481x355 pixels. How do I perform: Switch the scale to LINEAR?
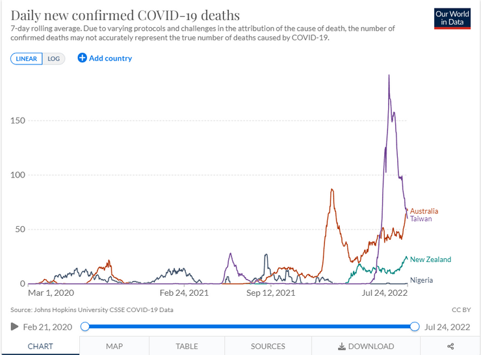point(27,59)
